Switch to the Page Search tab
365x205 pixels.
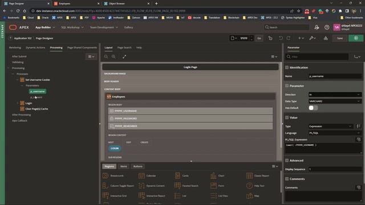124,47
